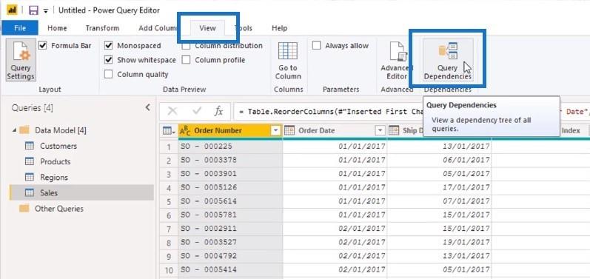Select the View tab

(x=207, y=28)
